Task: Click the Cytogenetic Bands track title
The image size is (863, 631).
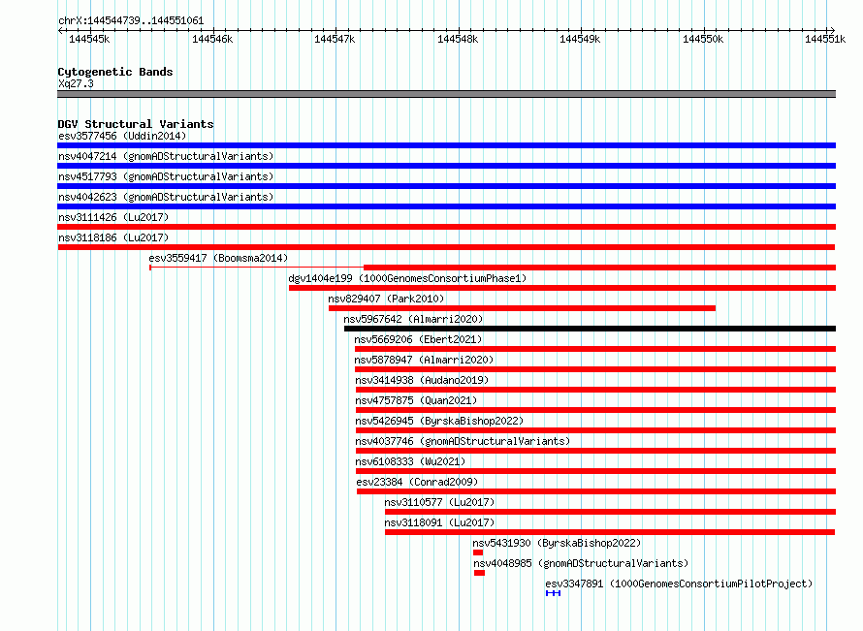Action: (x=115, y=72)
